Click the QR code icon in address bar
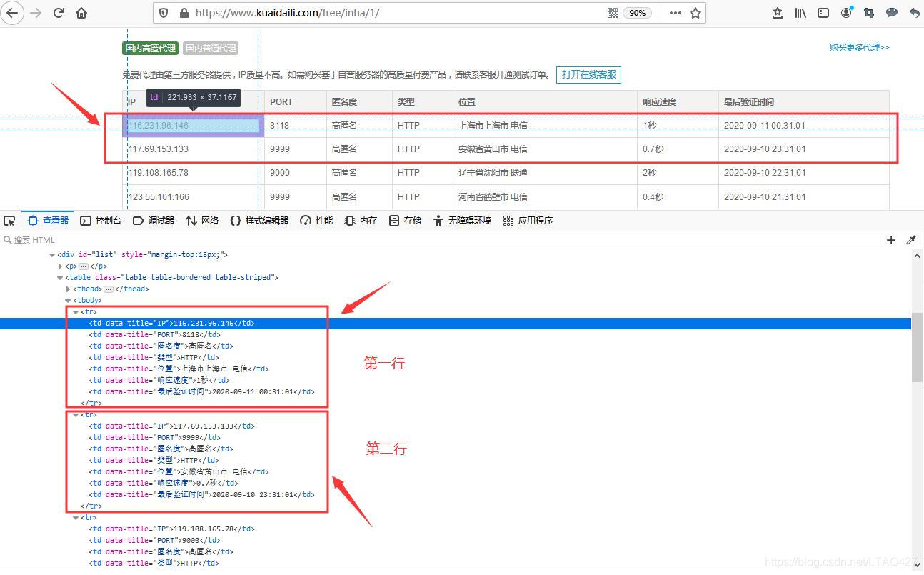 [613, 13]
